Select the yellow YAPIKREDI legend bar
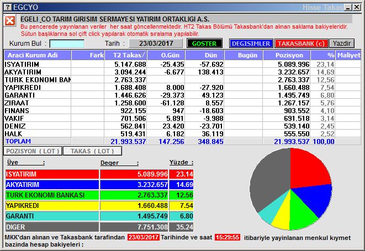 click(x=99, y=205)
